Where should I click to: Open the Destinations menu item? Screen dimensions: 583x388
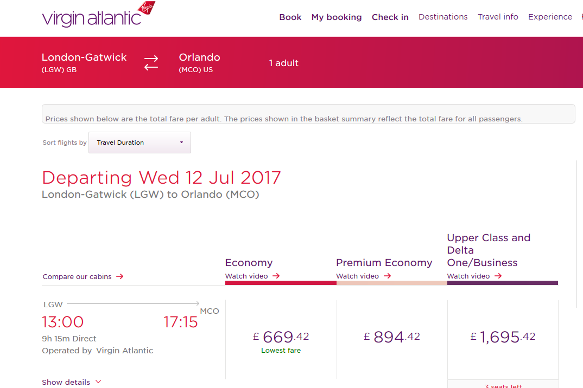(x=443, y=17)
